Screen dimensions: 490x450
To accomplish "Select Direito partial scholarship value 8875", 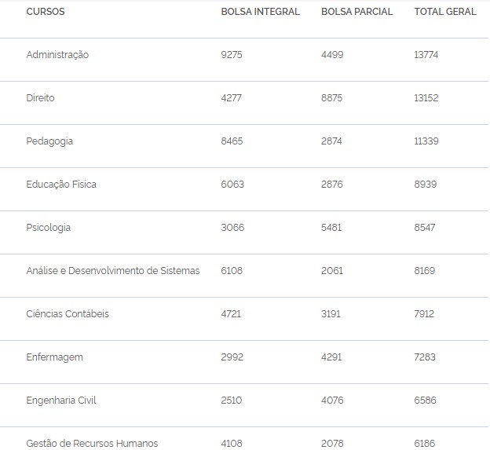I will (332, 98).
